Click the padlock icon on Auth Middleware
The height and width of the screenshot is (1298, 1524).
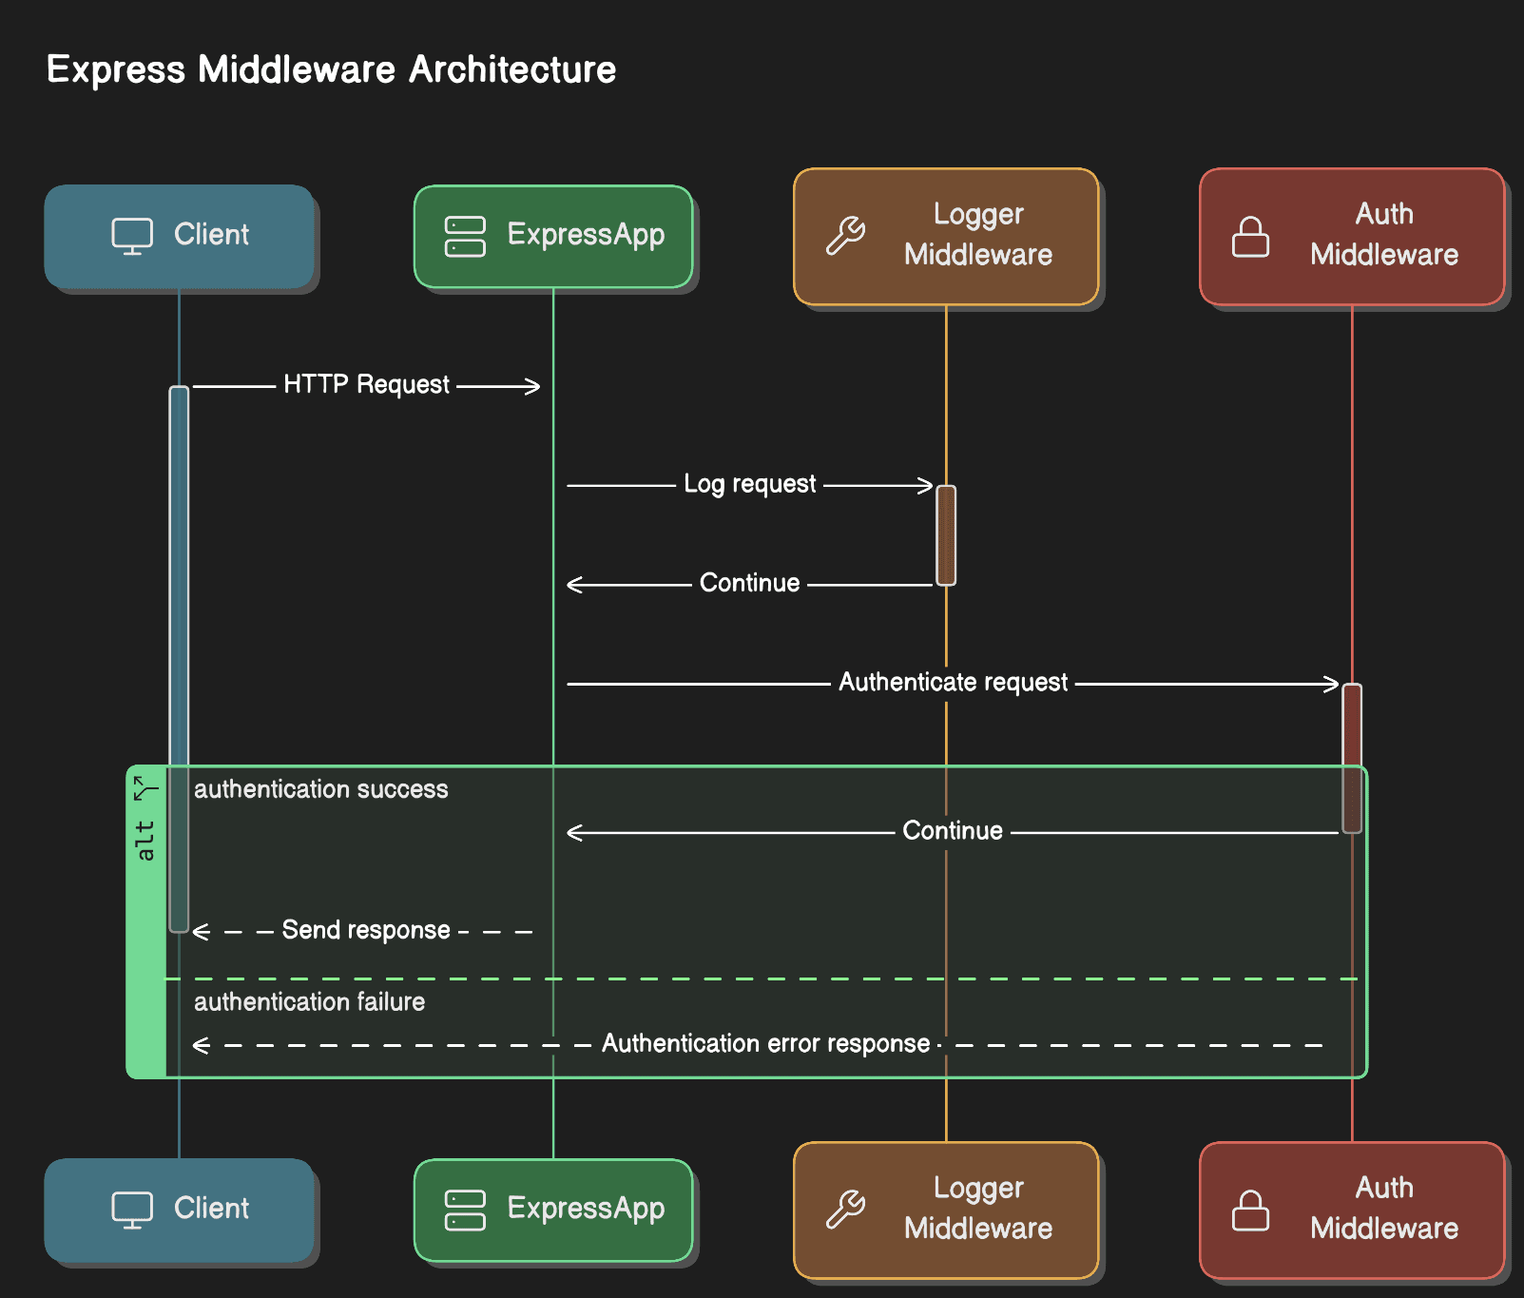coord(1250,238)
